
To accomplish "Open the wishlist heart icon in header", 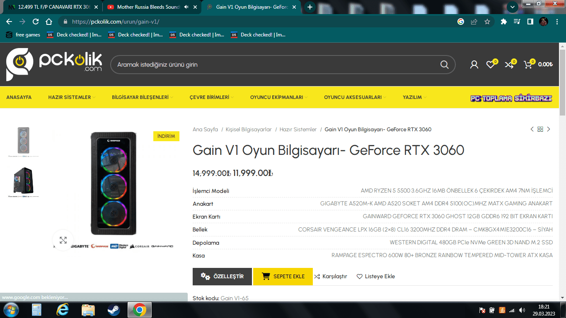I will 491,65.
